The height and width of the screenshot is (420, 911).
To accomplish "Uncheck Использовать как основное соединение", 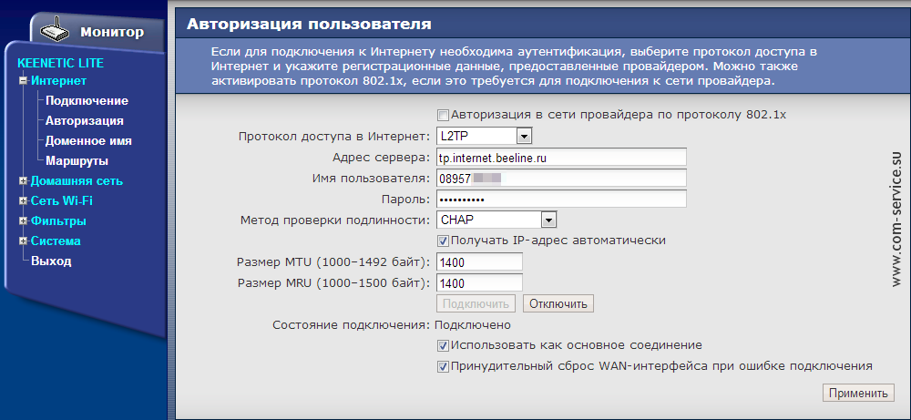I will tap(444, 346).
